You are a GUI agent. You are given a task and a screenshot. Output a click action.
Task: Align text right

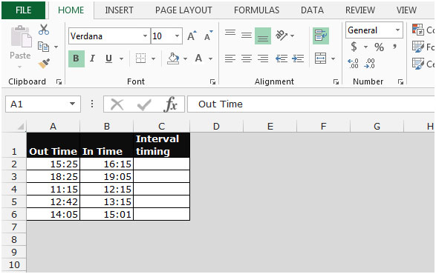coord(263,59)
